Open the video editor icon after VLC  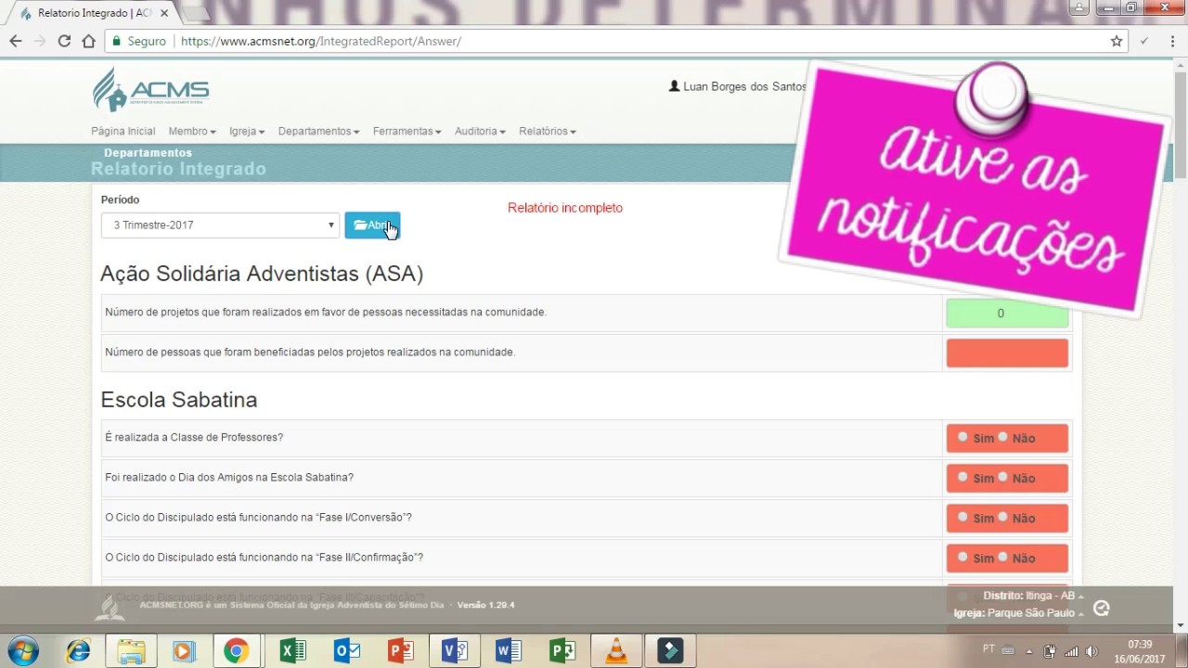tap(670, 651)
